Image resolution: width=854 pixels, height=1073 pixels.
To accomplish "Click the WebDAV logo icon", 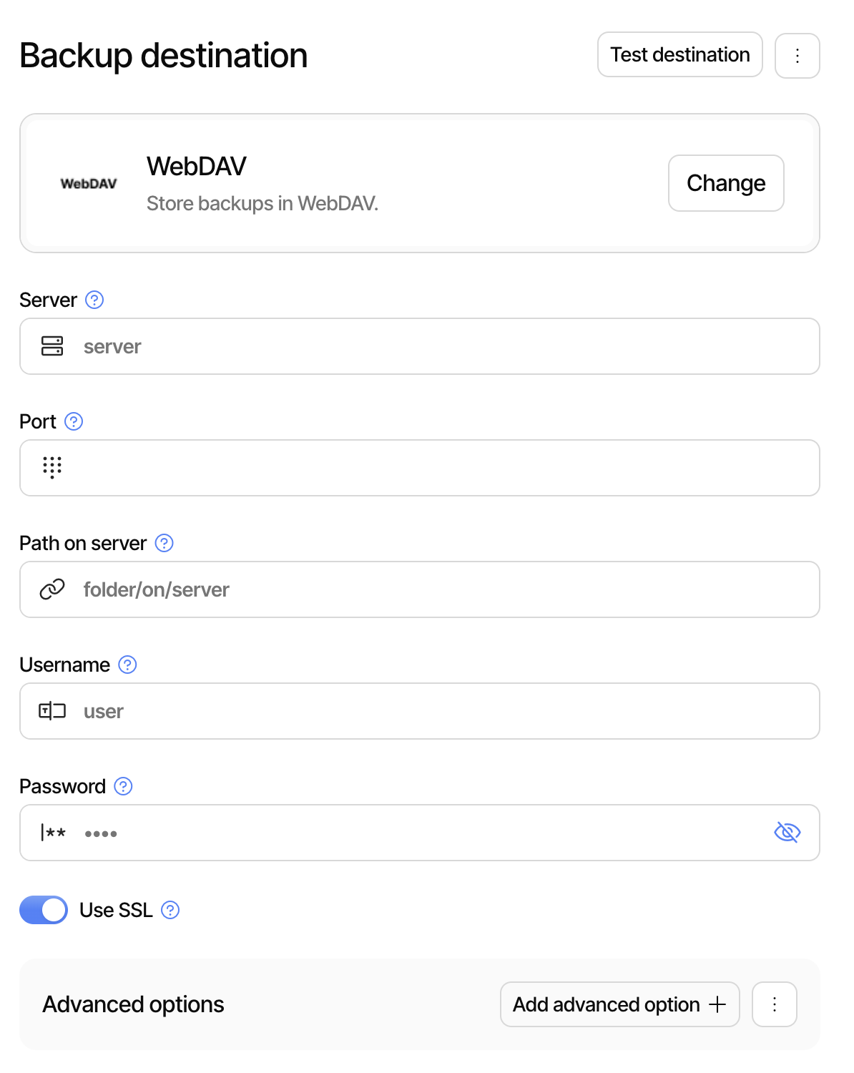I will point(89,183).
